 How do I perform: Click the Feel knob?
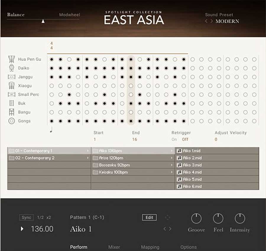point(218,218)
